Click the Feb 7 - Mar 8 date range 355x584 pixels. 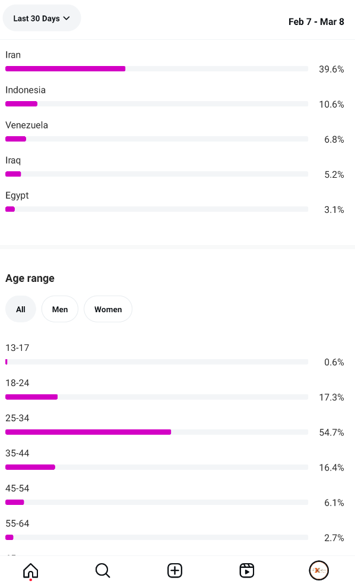pos(316,21)
